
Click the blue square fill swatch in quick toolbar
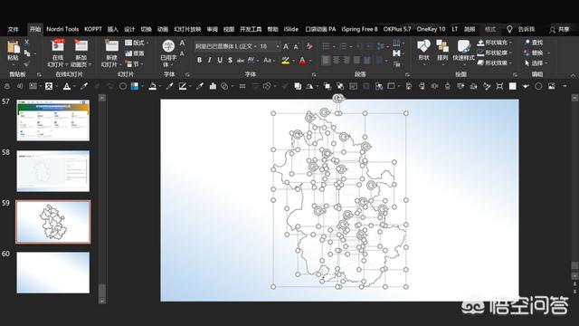135,86
